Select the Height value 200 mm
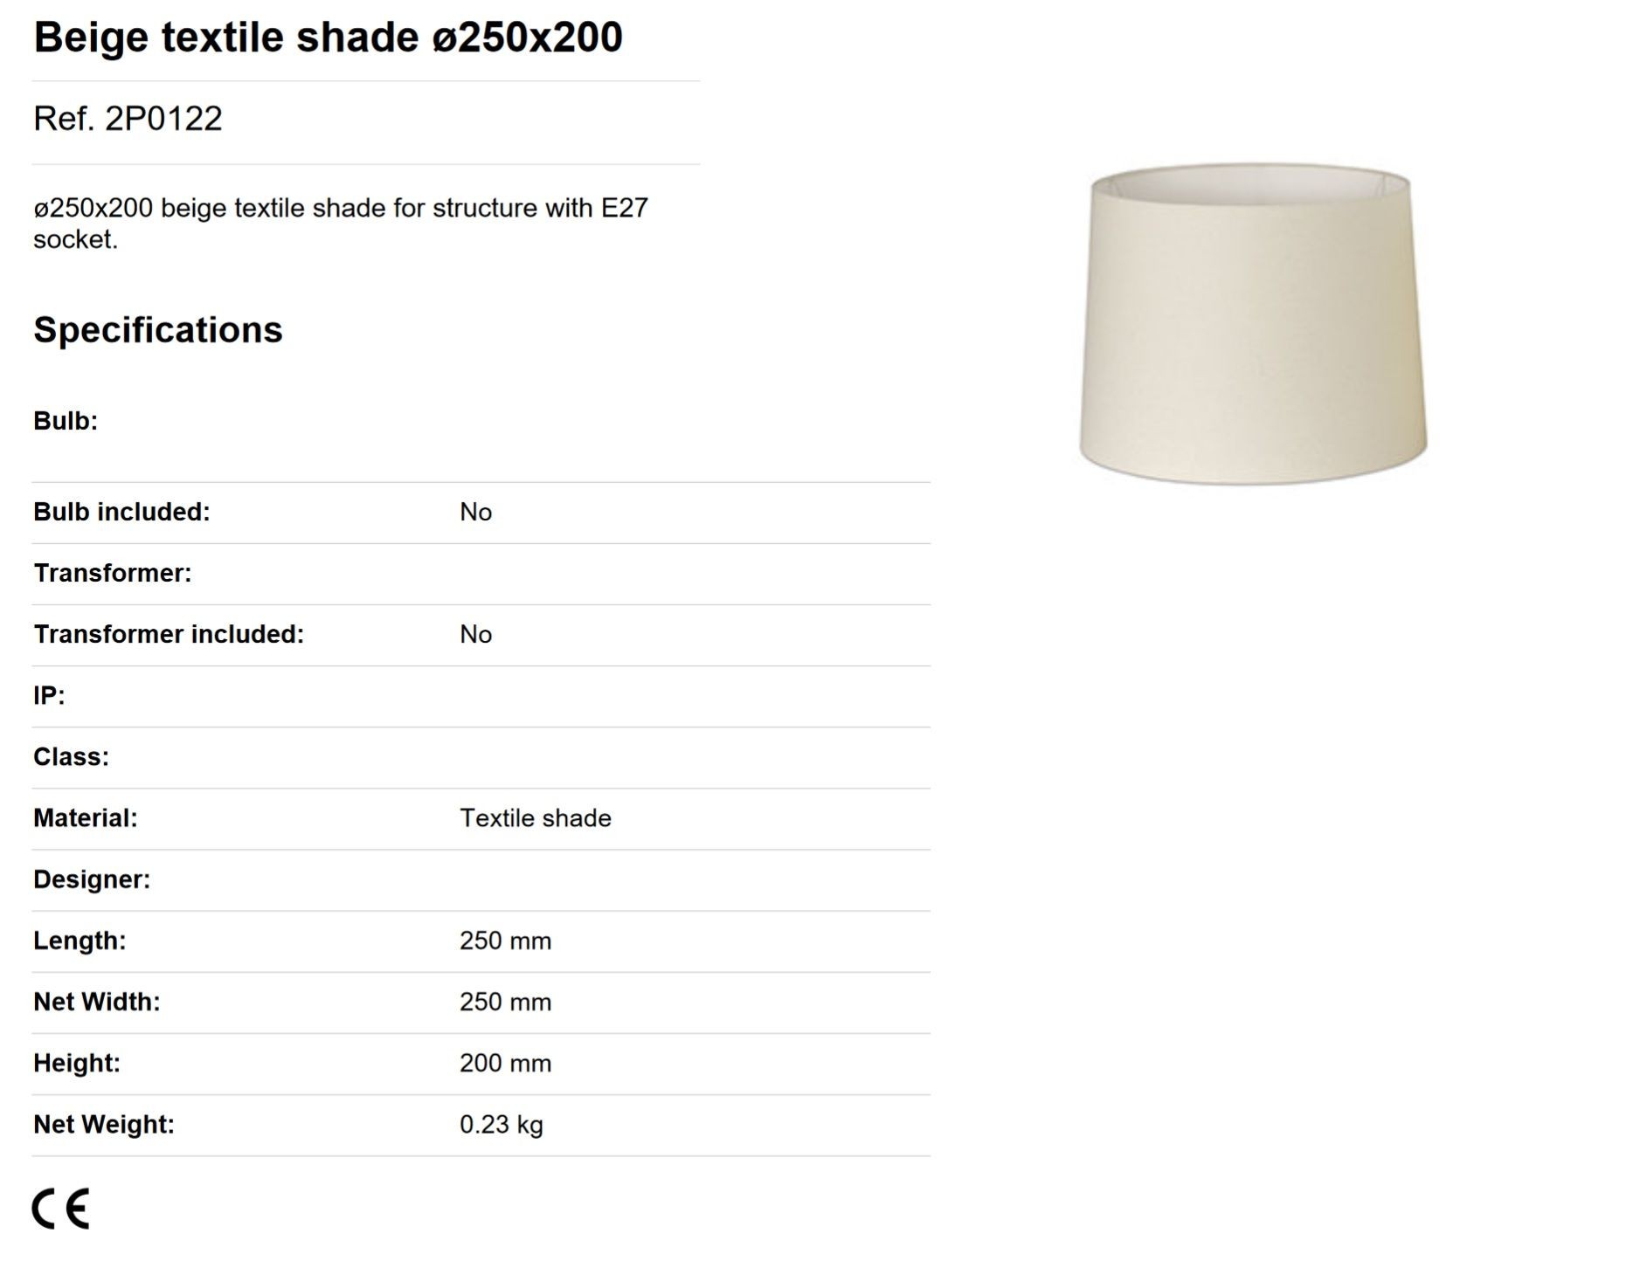Image resolution: width=1640 pixels, height=1268 pixels. 505,1063
